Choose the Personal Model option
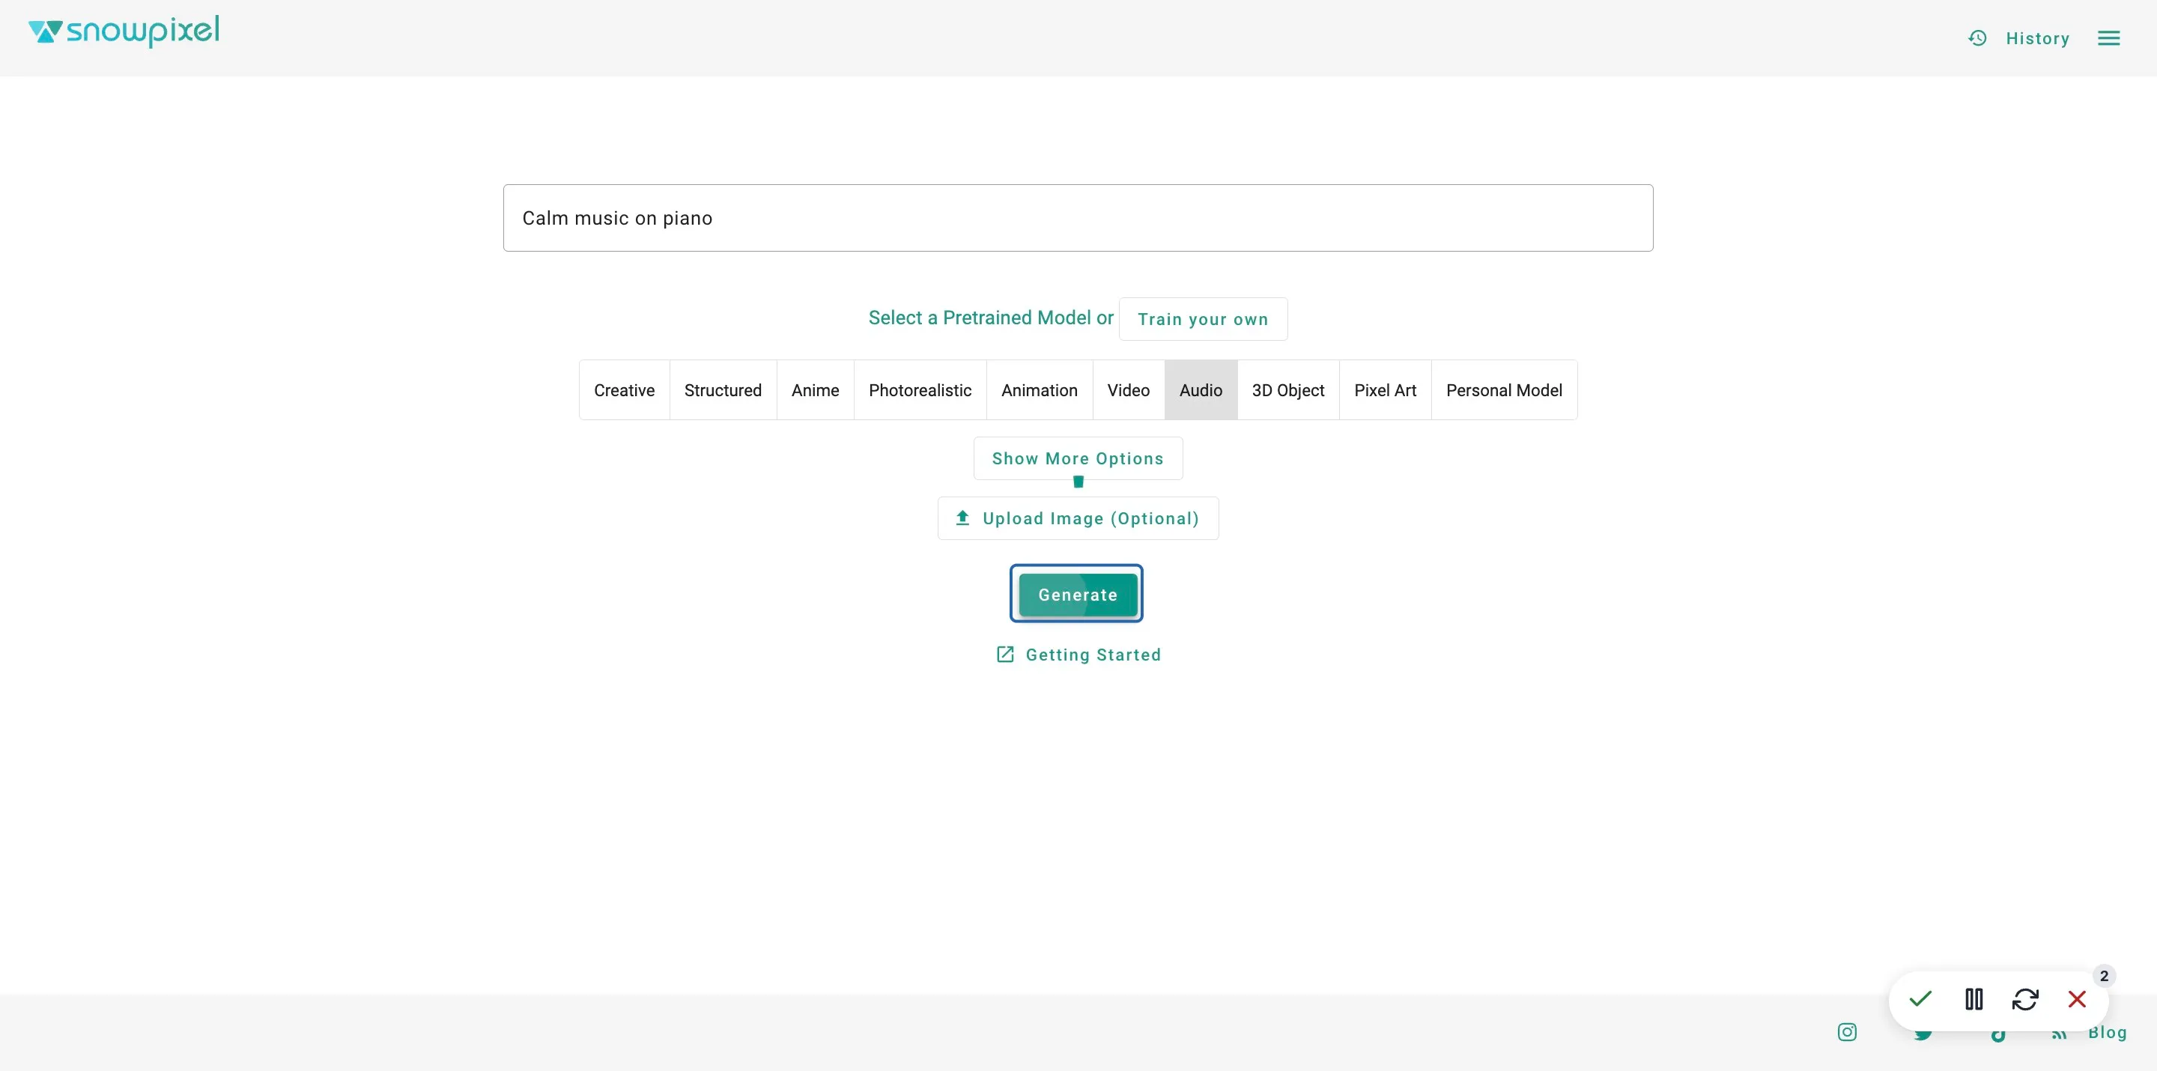Screen dimensions: 2157x1071 pyautogui.click(x=1504, y=389)
